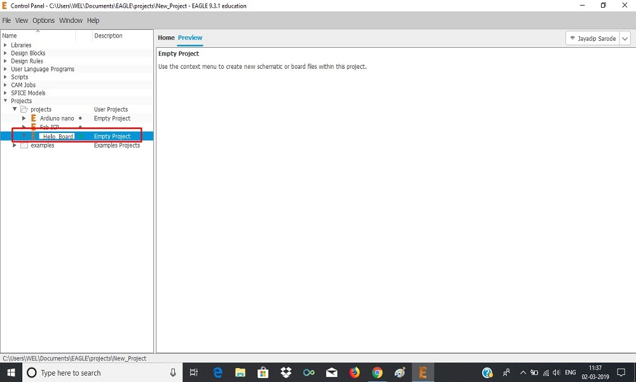Viewport: 636px width, 382px height.
Task: Open Microsoft Store from the taskbar
Action: coord(263,372)
